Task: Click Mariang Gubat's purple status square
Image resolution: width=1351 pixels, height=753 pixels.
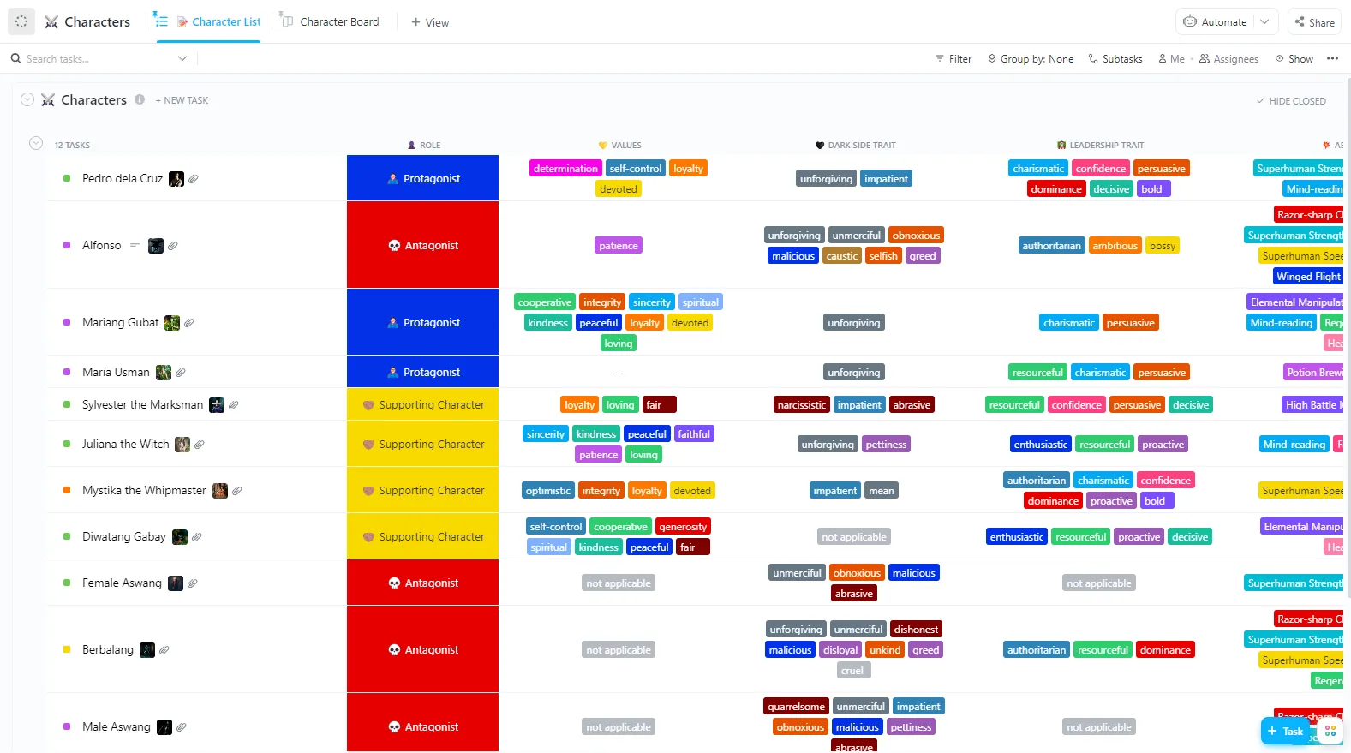Action: coord(67,323)
